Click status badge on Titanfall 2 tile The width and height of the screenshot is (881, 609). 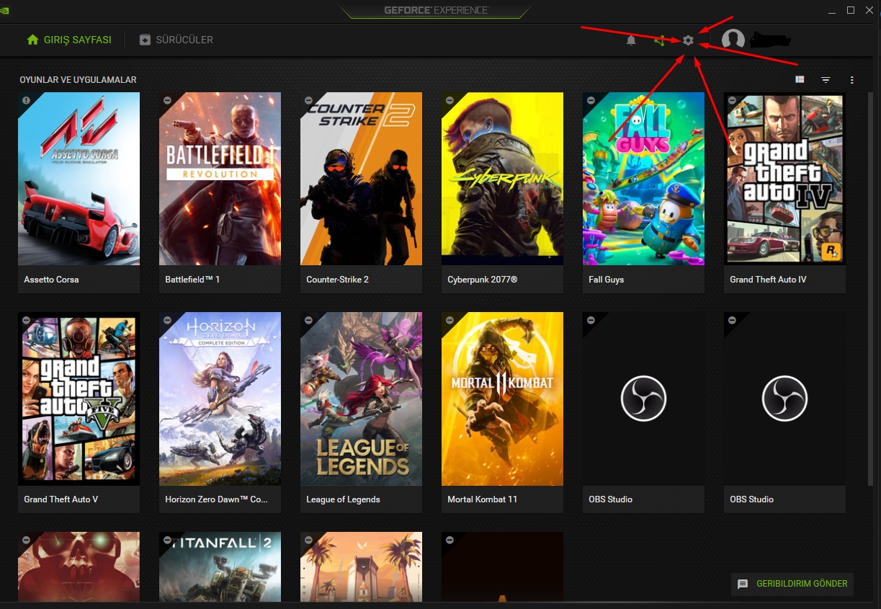click(167, 541)
